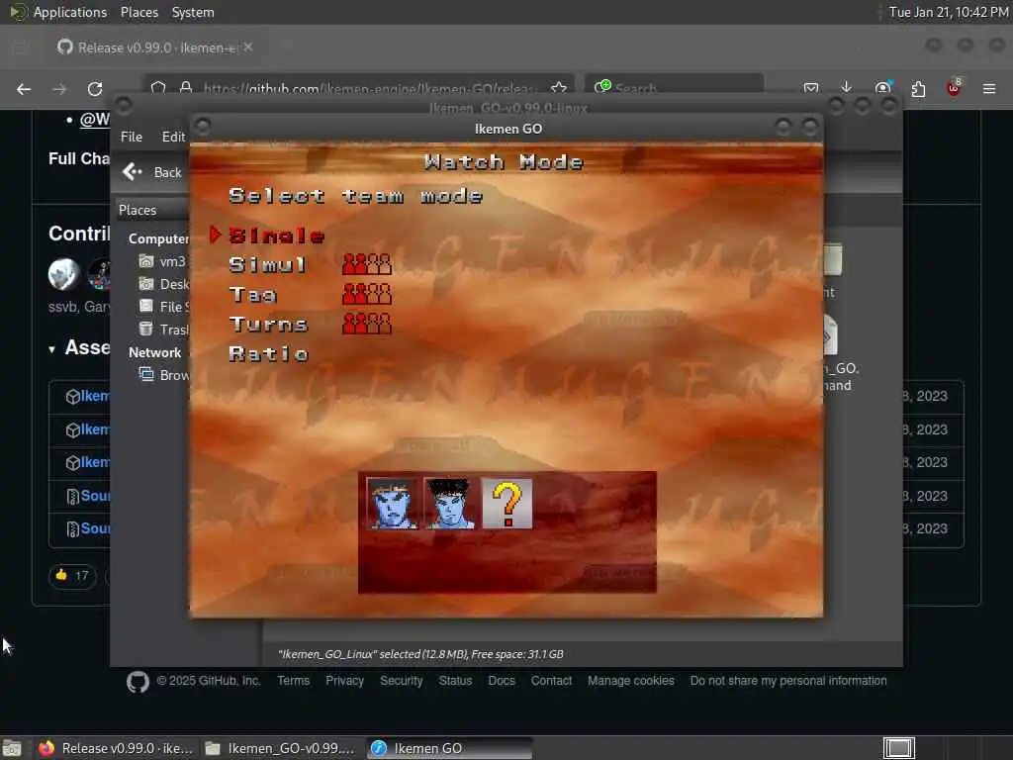Click Do not share my personal information
The height and width of the screenshot is (760, 1013).
[788, 681]
